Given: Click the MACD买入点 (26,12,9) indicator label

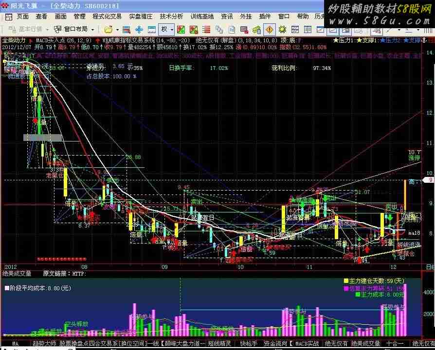Looking at the screenshot, I should pyautogui.click(x=64, y=40).
